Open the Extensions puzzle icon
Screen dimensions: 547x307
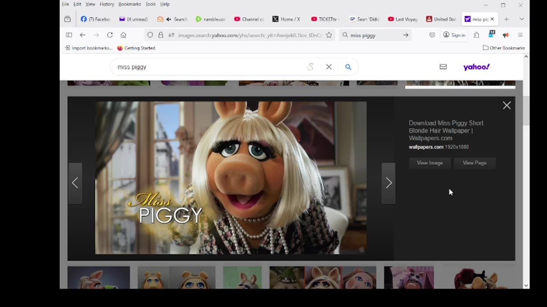(476, 35)
